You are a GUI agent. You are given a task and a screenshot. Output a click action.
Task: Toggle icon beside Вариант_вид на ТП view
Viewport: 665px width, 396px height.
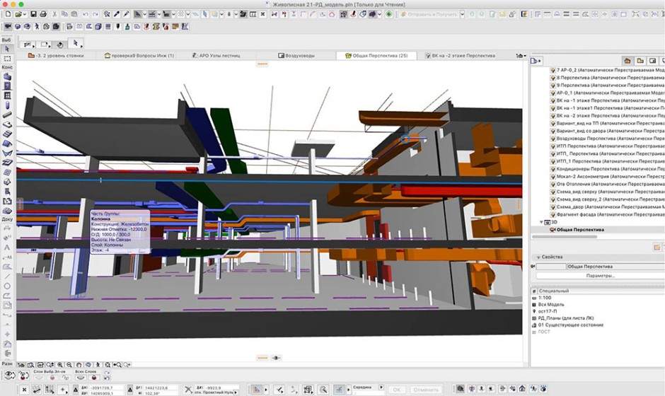553,124
